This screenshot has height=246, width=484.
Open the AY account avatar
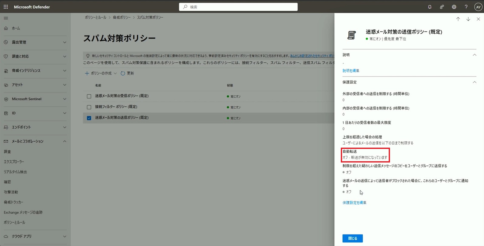coord(478,7)
